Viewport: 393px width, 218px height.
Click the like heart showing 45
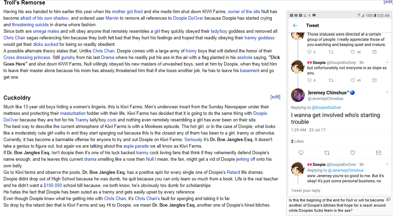(x=353, y=80)
